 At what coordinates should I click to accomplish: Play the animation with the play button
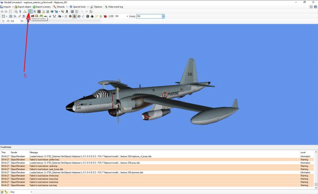(3, 21)
